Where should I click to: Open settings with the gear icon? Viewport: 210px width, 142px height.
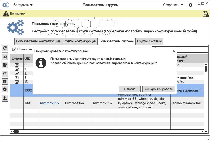pos(191,5)
